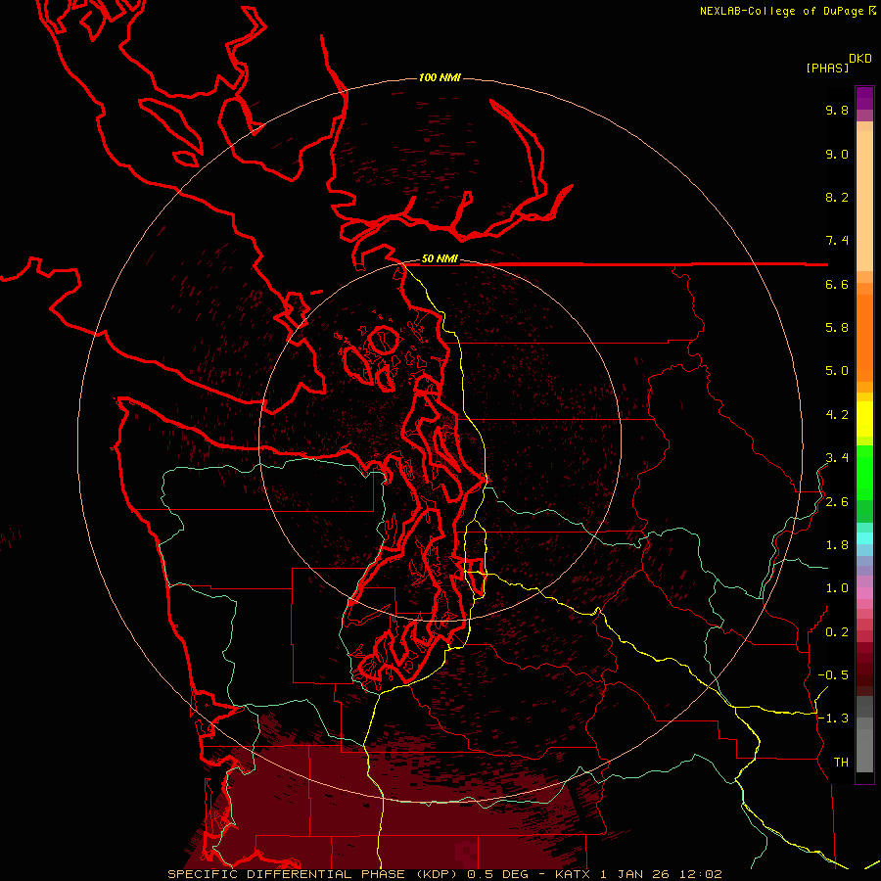Click the yellow segment of color scale
The height and width of the screenshot is (881, 881).
click(864, 419)
